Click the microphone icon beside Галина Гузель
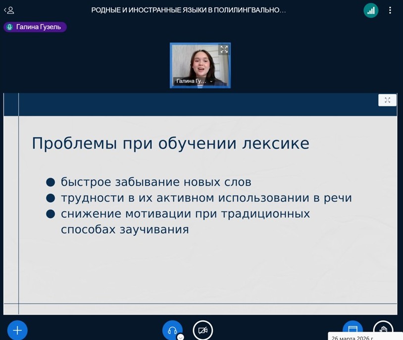 [x=9, y=27]
